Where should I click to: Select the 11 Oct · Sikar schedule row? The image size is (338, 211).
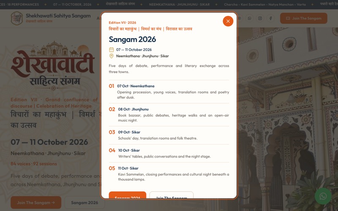(x=169, y=173)
